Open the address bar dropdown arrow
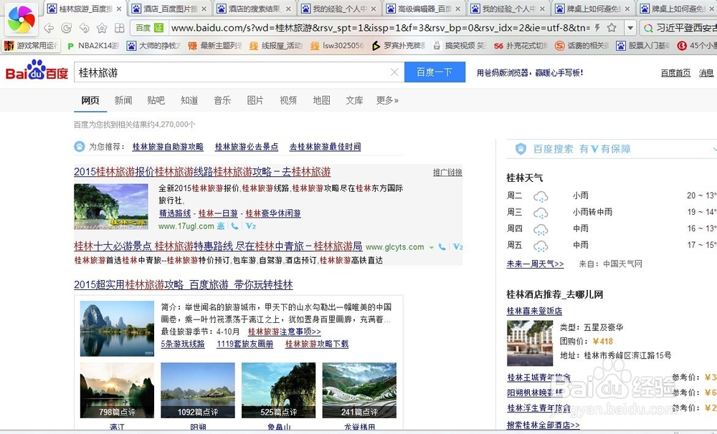Screen dimensions: 717x434 pyautogui.click(x=630, y=28)
